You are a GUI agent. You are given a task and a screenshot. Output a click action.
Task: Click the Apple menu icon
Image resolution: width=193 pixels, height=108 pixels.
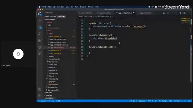coord(40,7)
